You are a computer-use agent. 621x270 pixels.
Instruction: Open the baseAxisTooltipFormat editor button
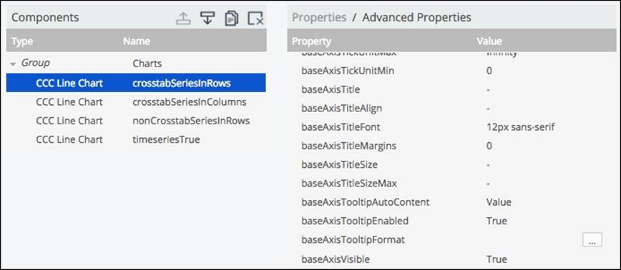pos(592,239)
